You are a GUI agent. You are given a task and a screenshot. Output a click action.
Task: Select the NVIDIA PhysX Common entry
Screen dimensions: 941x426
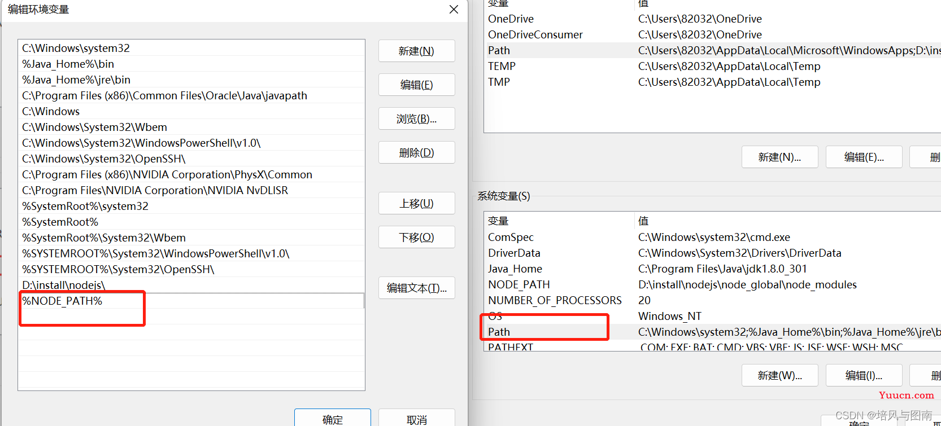pyautogui.click(x=191, y=174)
